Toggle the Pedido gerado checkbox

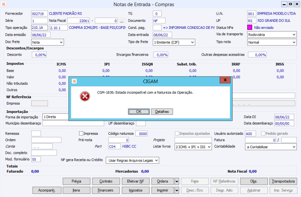[x=263, y=133]
